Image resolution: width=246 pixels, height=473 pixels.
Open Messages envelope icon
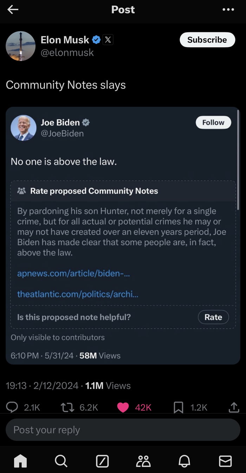[225, 461]
